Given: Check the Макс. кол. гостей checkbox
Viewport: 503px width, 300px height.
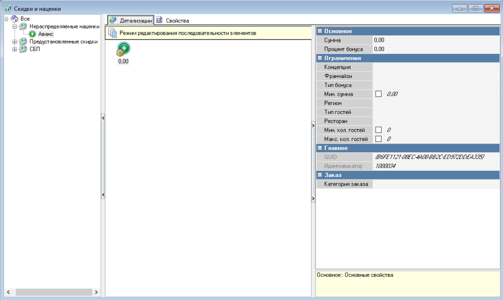Looking at the screenshot, I should click(378, 139).
